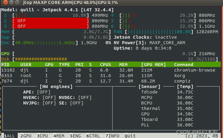Click the [HW engines] panel title

pyautogui.click(x=56, y=87)
